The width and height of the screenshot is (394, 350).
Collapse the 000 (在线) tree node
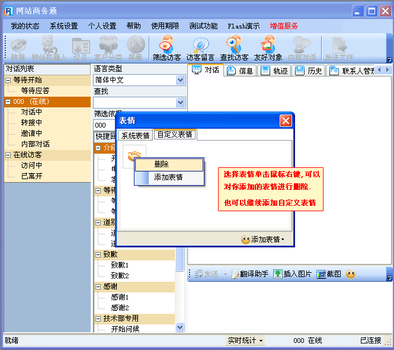(x=8, y=102)
